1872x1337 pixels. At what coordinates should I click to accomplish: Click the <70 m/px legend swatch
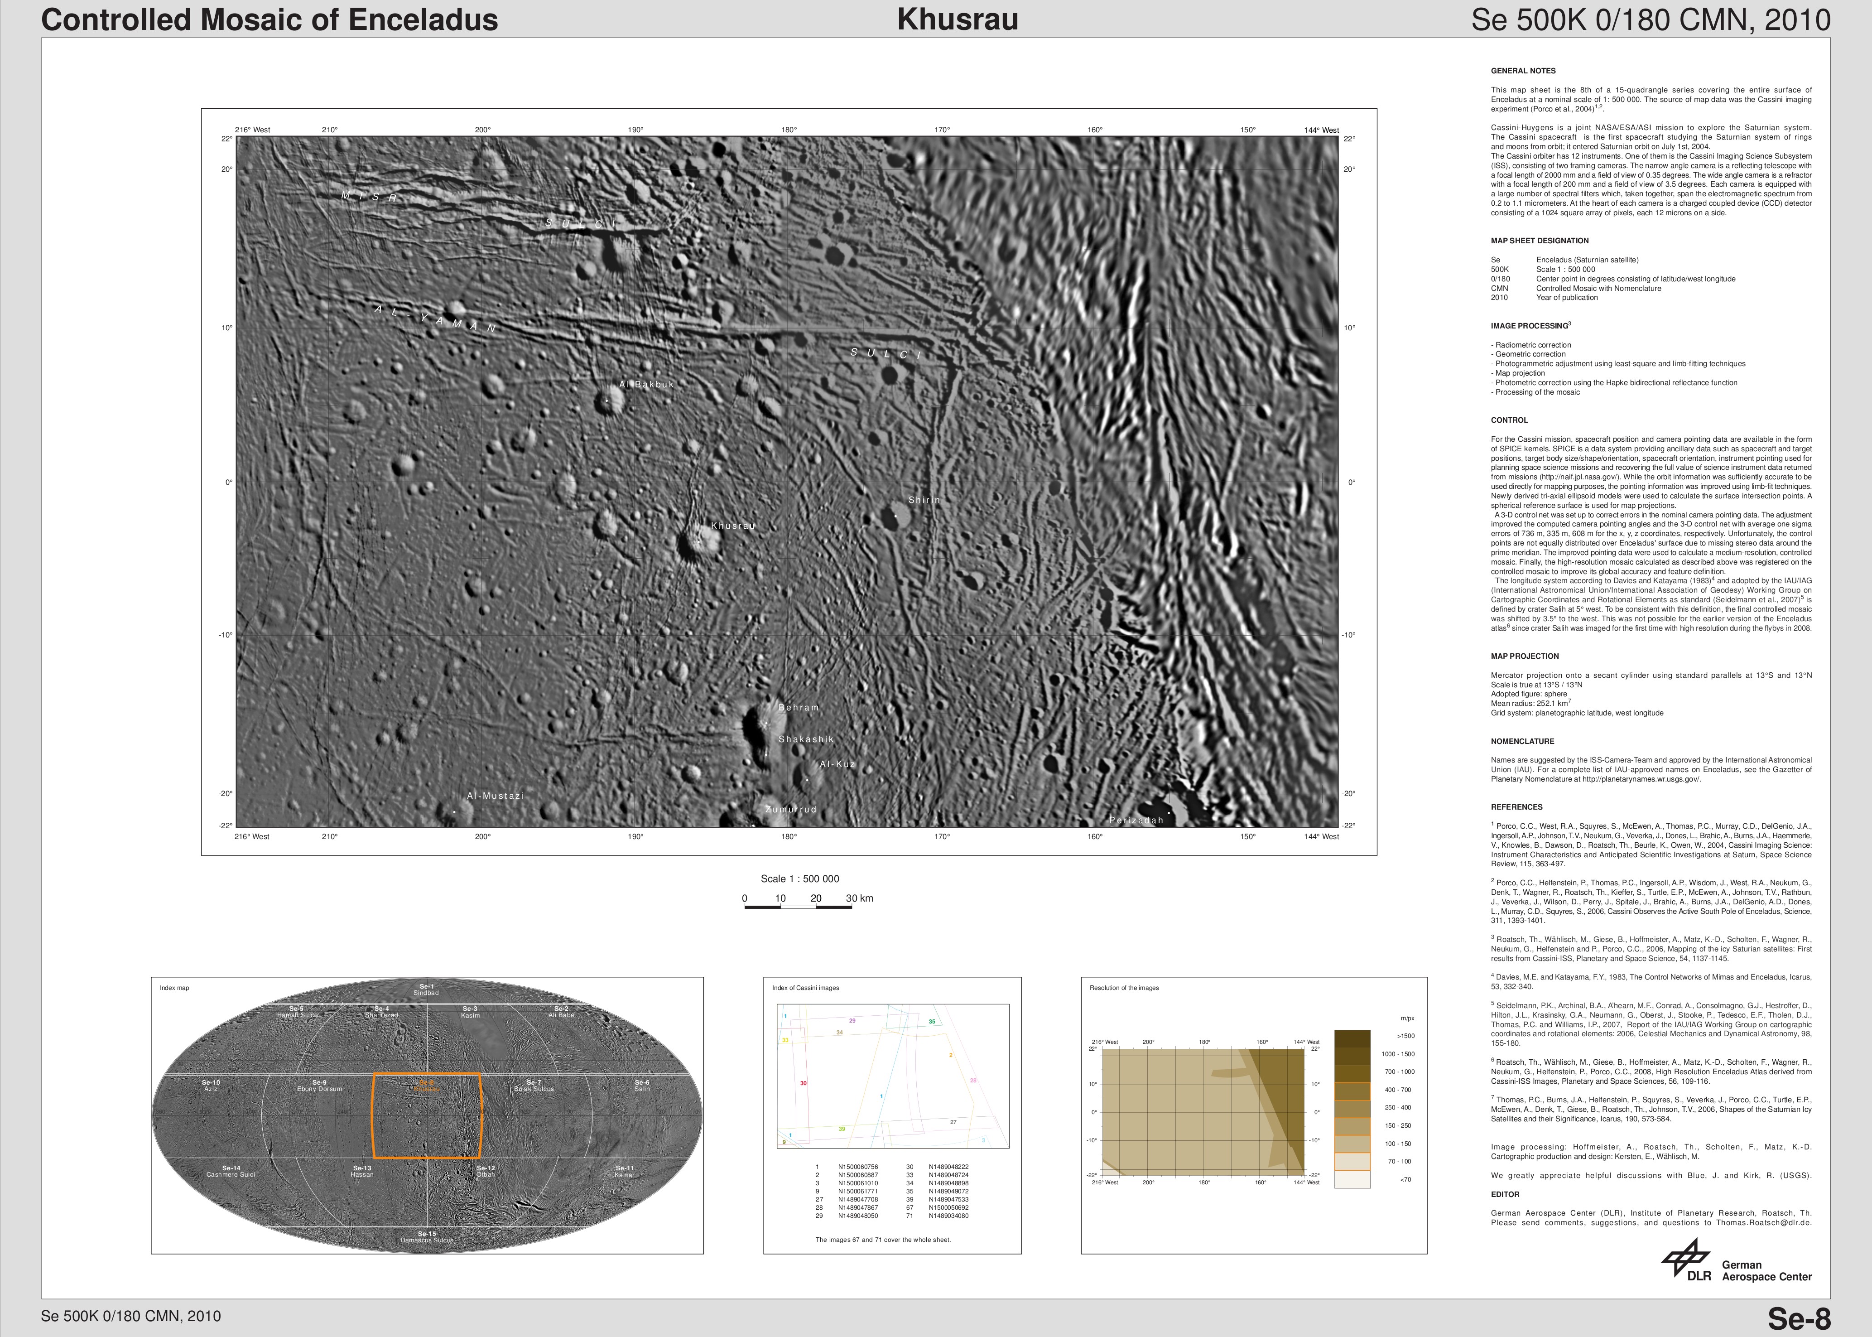(1352, 1179)
